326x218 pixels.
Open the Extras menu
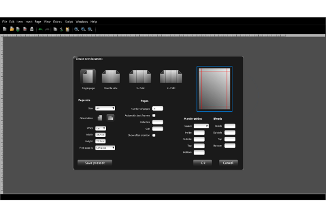pyautogui.click(x=58, y=21)
